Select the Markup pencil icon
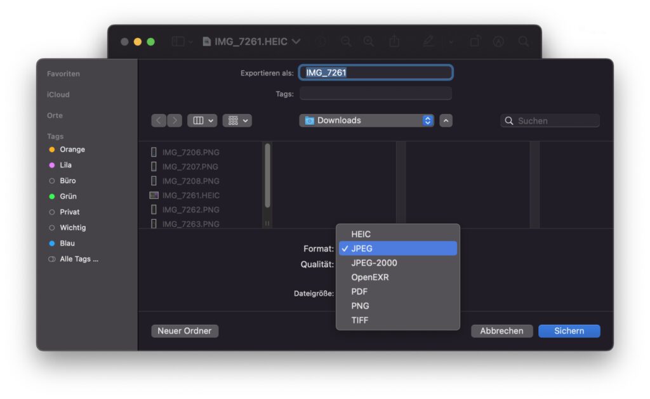 click(x=428, y=41)
